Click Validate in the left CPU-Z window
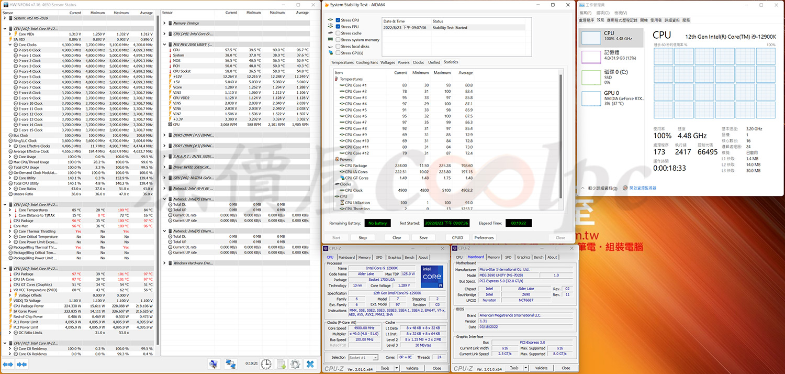Viewport: 785px width, 374px height. click(x=412, y=368)
